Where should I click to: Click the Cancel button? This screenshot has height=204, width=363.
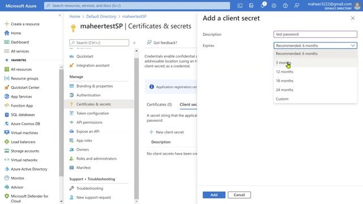click(x=239, y=195)
